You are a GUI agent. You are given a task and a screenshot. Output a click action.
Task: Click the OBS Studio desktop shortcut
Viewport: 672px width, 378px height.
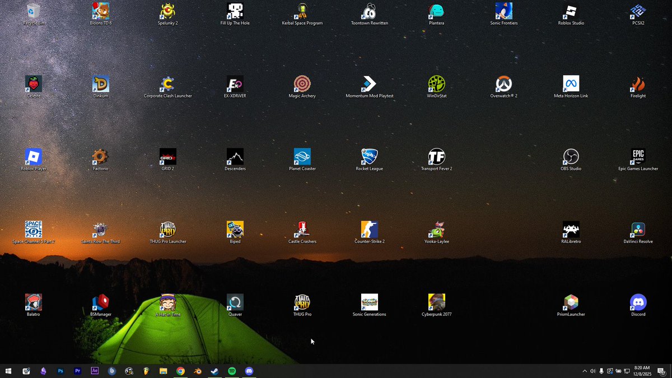571,160
